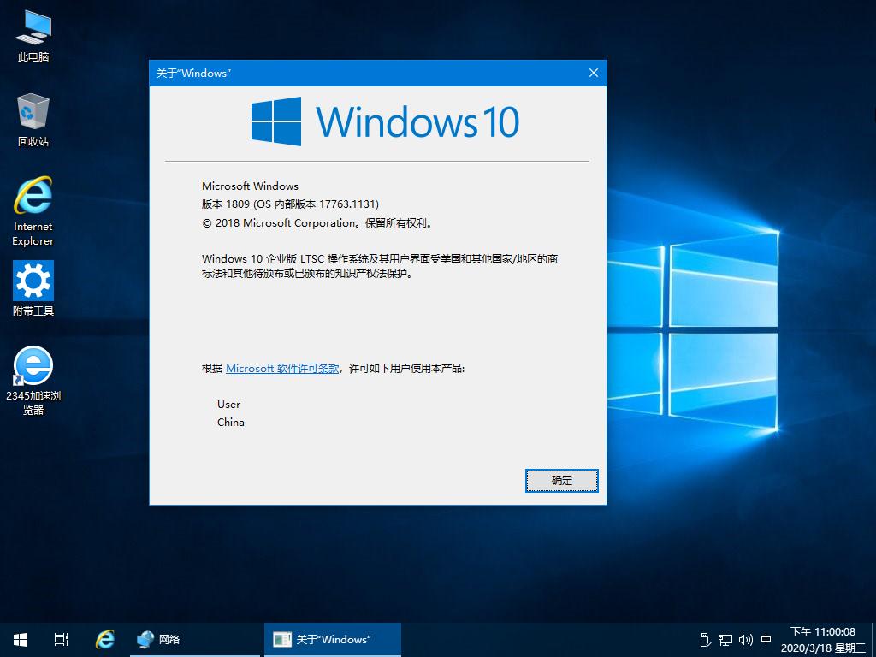The height and width of the screenshot is (657, 876).
Task: Select the 2345加速浏览器 desktop shortcut
Action: point(33,381)
